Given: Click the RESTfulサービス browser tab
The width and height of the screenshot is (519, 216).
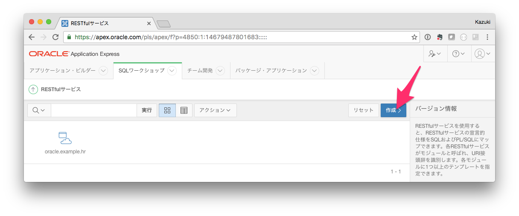Looking at the screenshot, I should (105, 23).
